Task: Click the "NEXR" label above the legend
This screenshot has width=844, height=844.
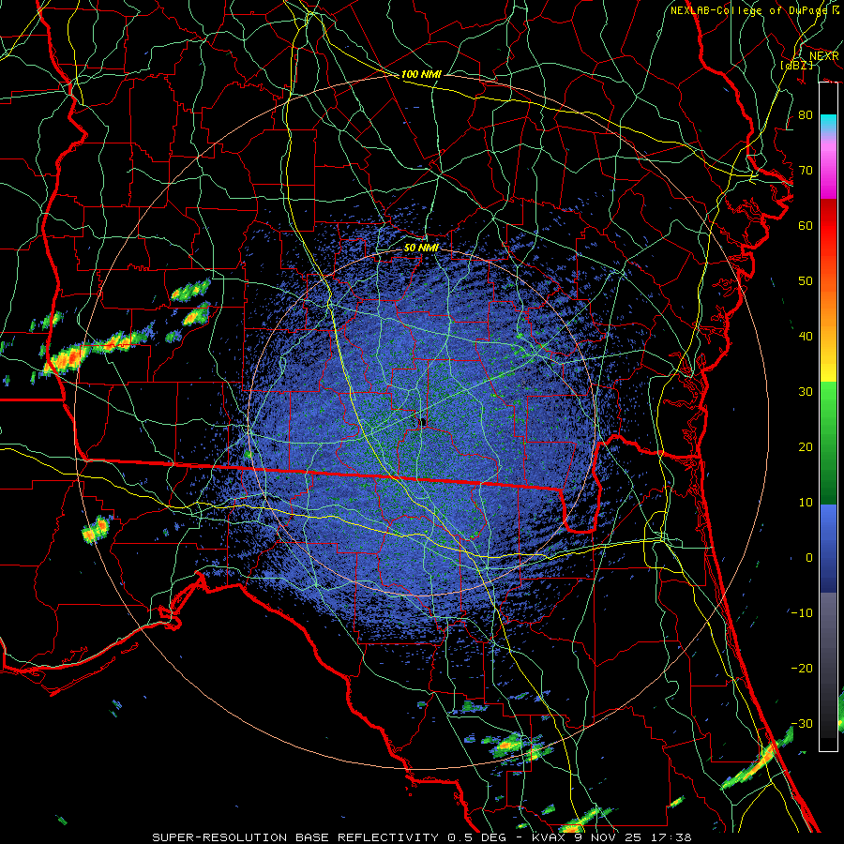Action: (823, 56)
